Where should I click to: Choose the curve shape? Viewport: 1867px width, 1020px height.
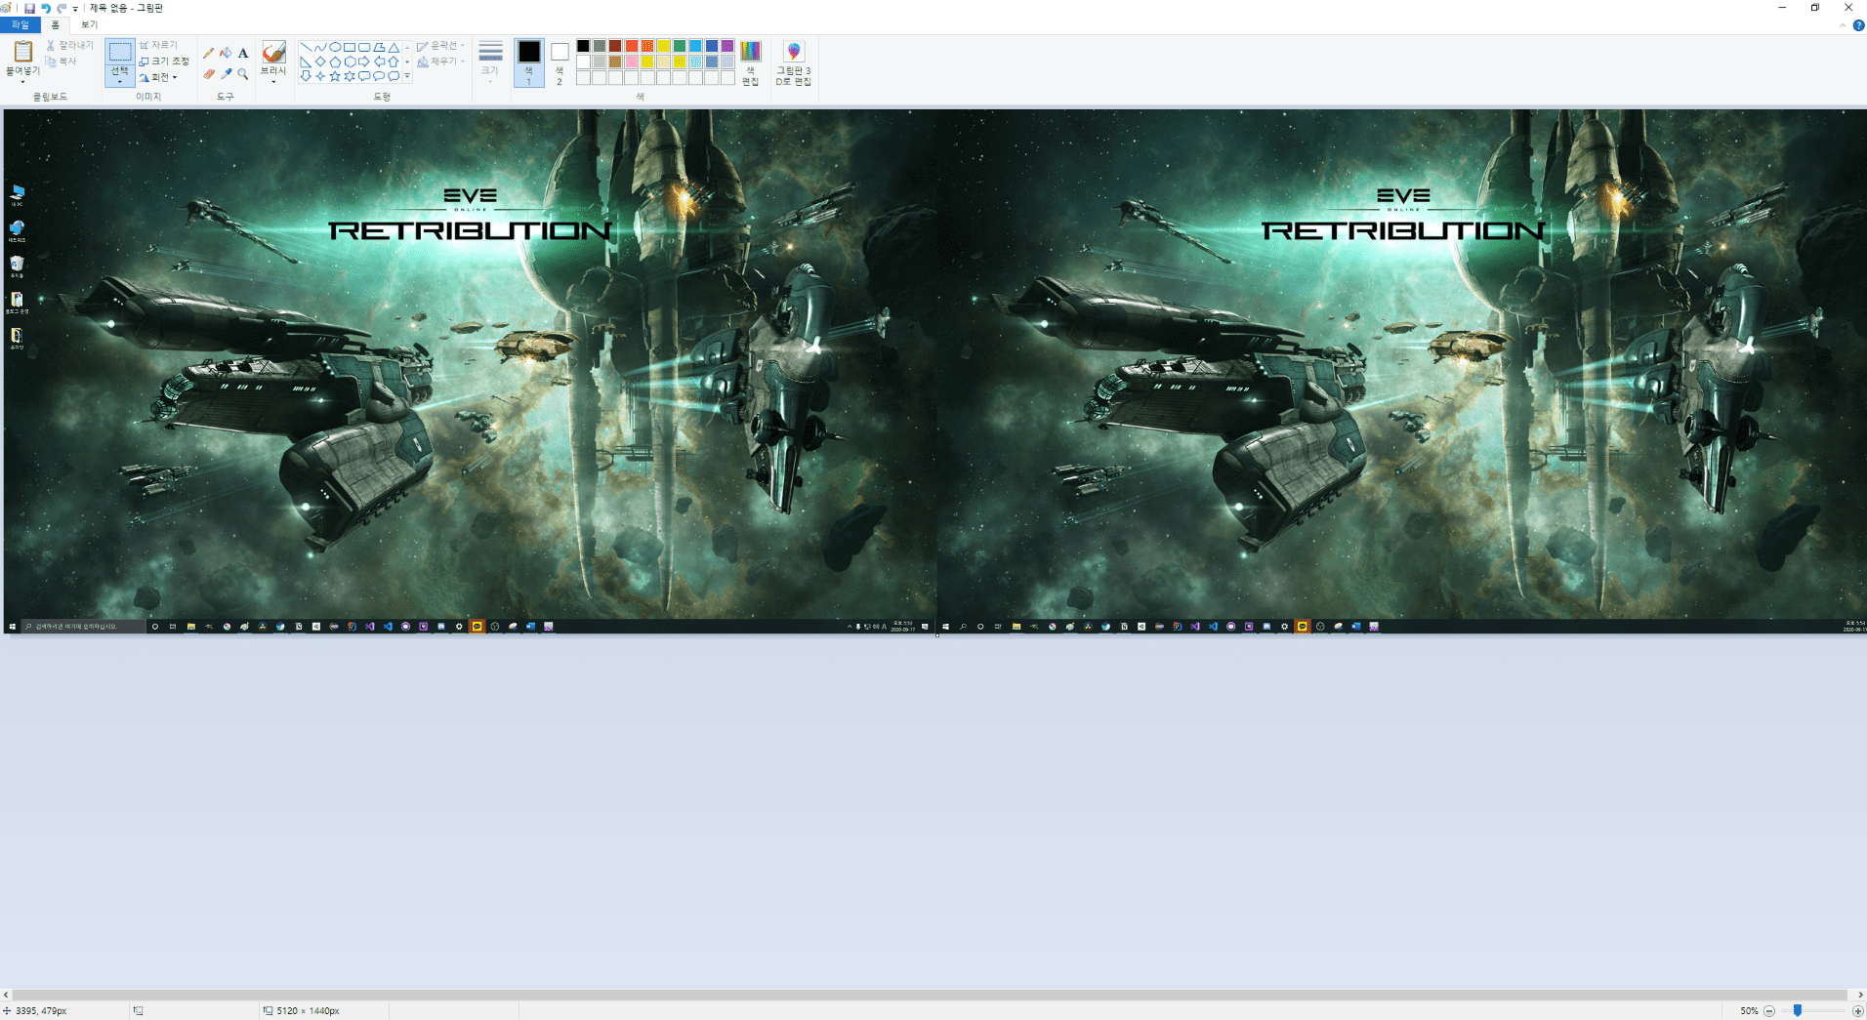coord(320,47)
